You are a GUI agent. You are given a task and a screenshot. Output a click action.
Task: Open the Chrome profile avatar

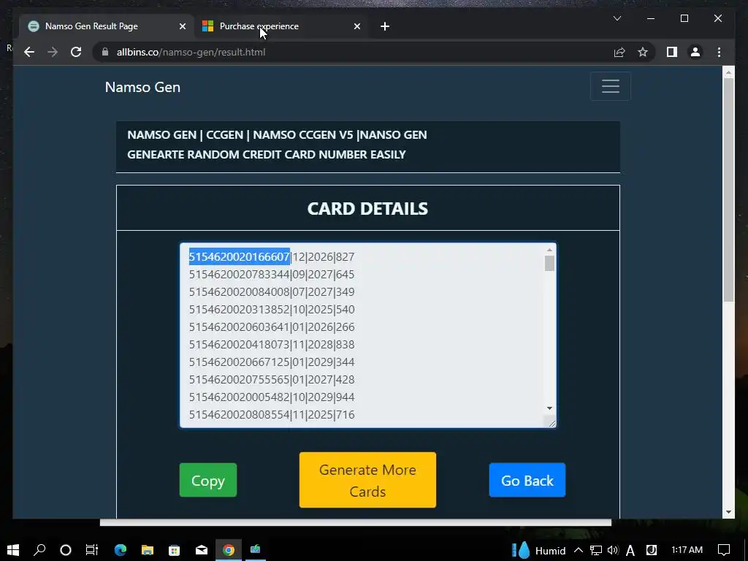(695, 52)
